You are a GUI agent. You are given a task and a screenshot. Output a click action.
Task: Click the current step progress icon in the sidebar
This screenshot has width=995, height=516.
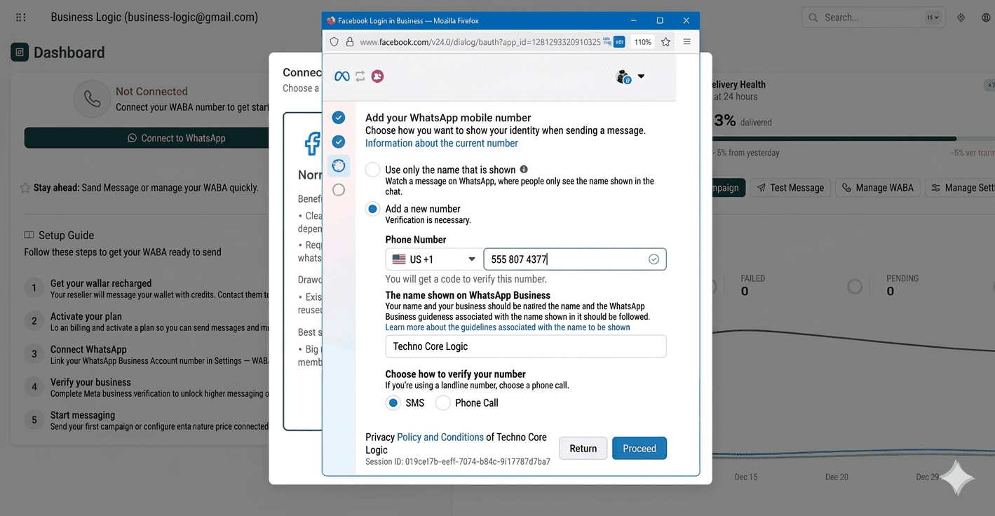pyautogui.click(x=339, y=165)
